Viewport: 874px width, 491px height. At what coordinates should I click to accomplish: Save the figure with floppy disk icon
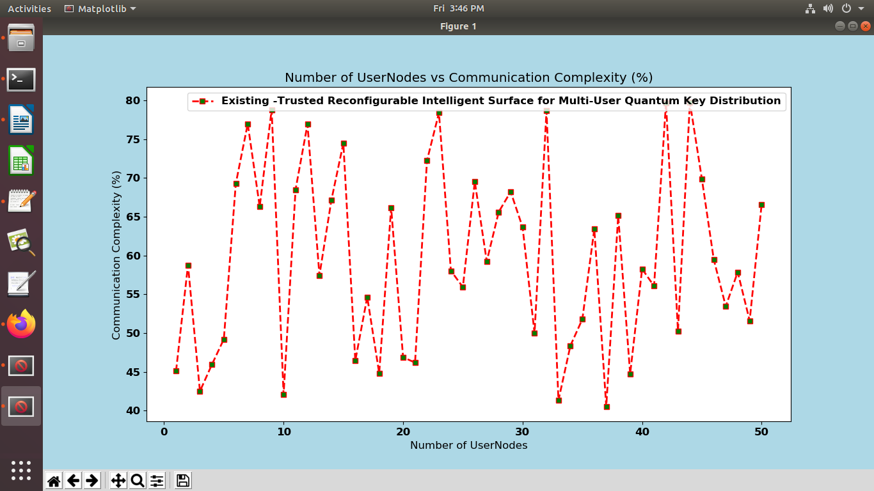coord(183,481)
